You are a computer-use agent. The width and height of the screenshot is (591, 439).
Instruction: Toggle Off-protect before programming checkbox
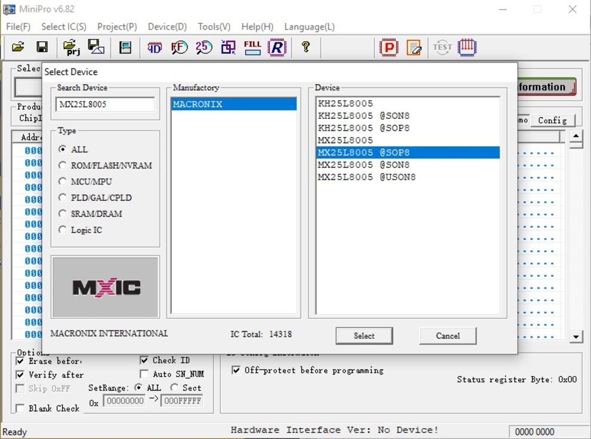tap(236, 370)
